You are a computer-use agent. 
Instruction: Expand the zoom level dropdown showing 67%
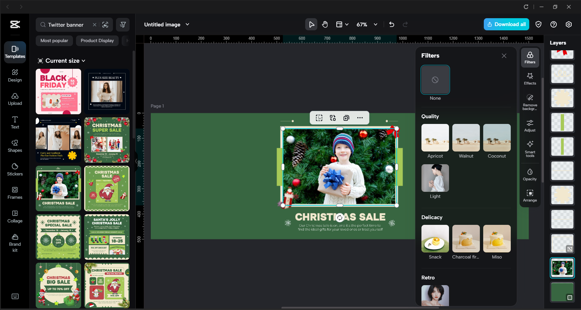click(x=375, y=25)
